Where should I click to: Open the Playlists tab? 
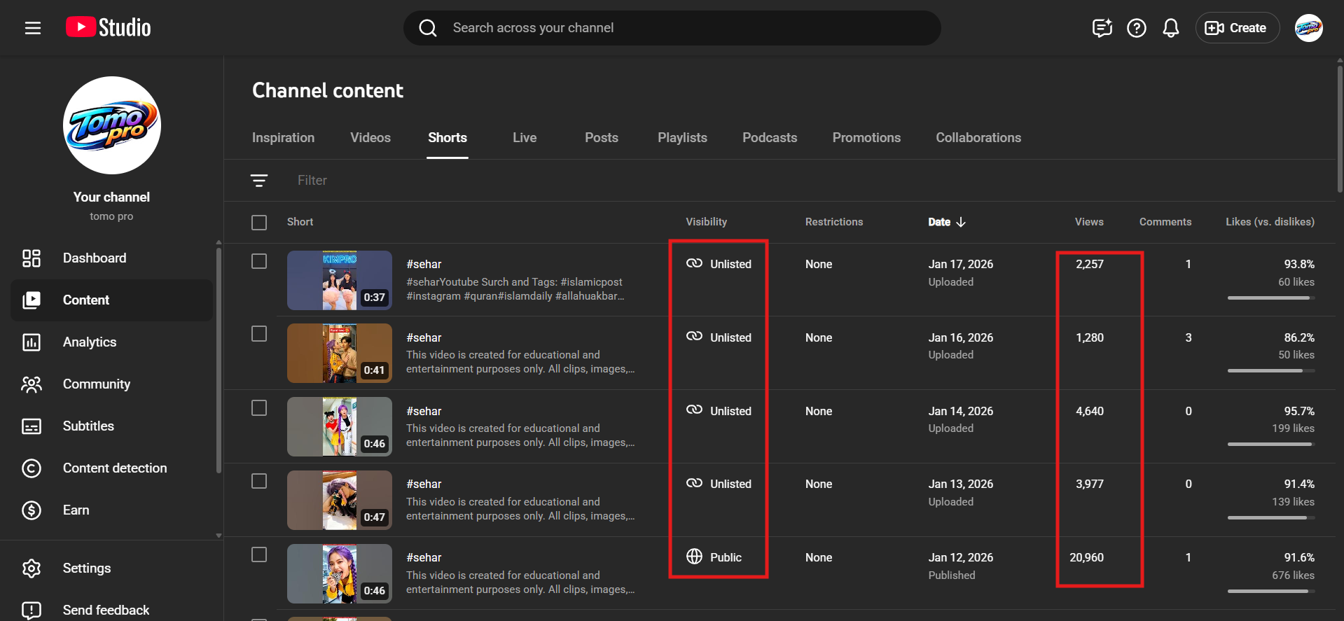[681, 138]
